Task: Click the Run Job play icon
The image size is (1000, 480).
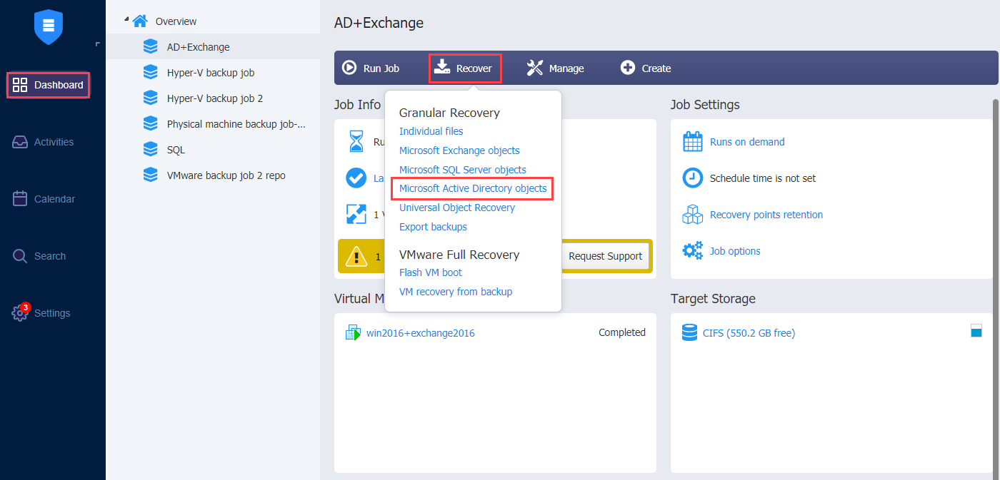Action: coord(349,68)
